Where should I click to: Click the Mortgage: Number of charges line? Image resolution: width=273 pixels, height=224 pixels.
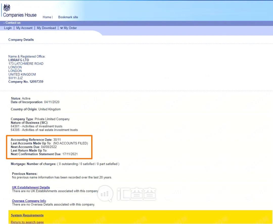click(x=65, y=164)
